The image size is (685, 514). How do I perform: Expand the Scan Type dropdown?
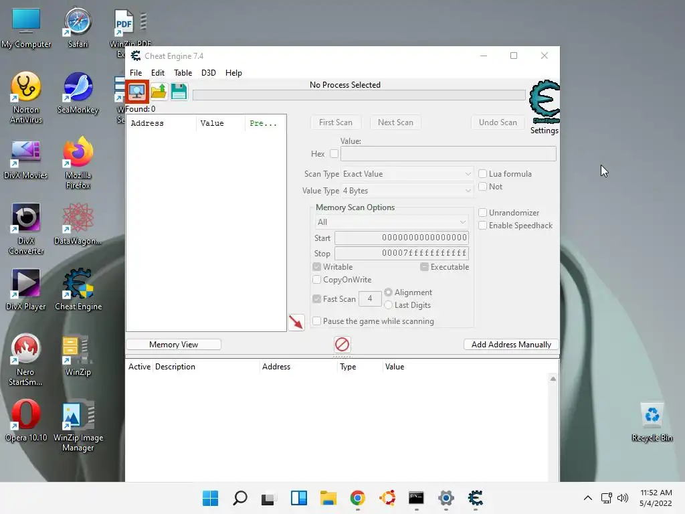[407, 174]
